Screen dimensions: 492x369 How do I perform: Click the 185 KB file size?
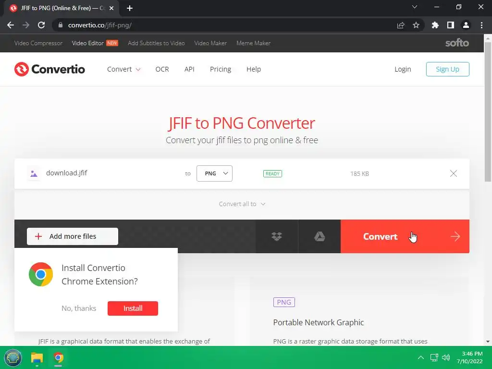pos(359,173)
